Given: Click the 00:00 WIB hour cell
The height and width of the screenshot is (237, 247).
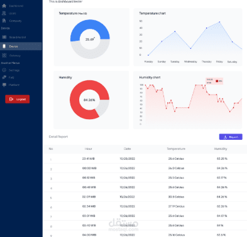Looking at the screenshot, I should [89, 168].
